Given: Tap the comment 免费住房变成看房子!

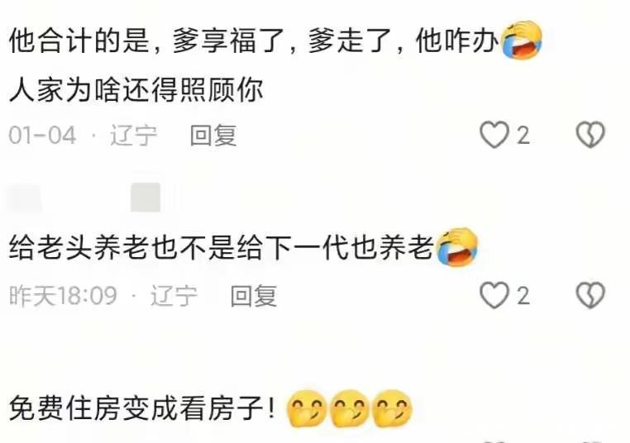Looking at the screenshot, I should pyautogui.click(x=143, y=409).
